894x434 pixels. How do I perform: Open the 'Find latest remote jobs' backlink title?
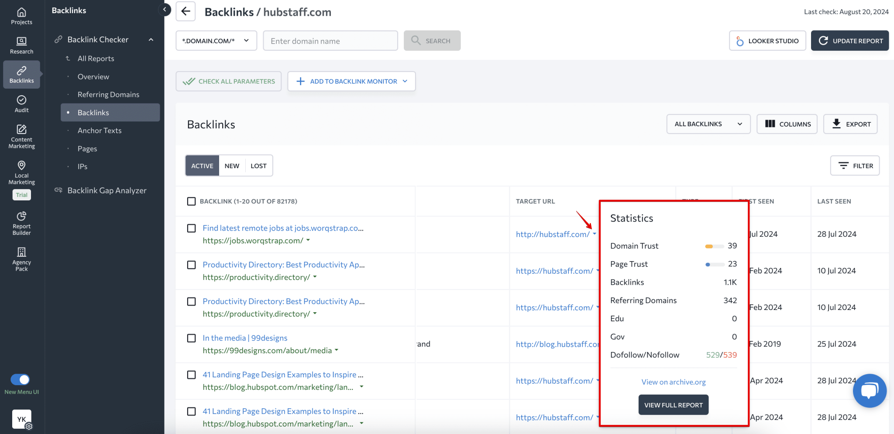pos(283,228)
